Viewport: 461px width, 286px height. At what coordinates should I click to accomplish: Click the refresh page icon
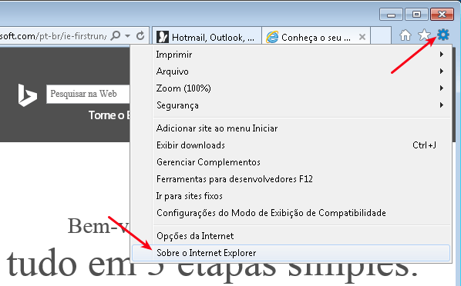click(140, 36)
